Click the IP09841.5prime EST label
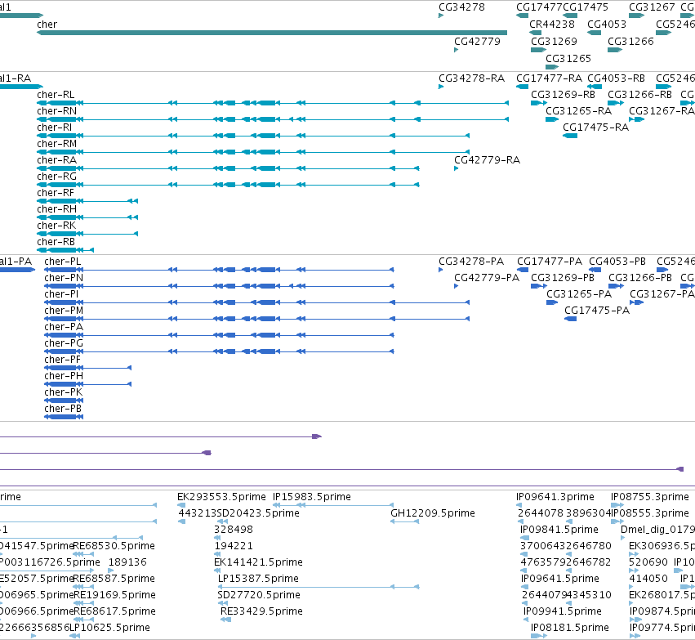The image size is (695, 640). pyautogui.click(x=559, y=530)
